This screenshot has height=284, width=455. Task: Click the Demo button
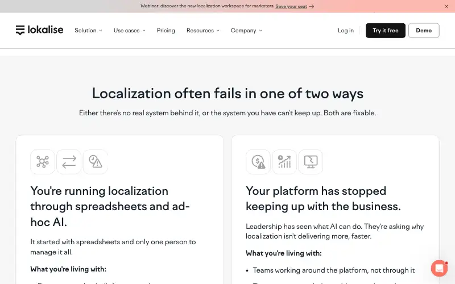pos(424,31)
